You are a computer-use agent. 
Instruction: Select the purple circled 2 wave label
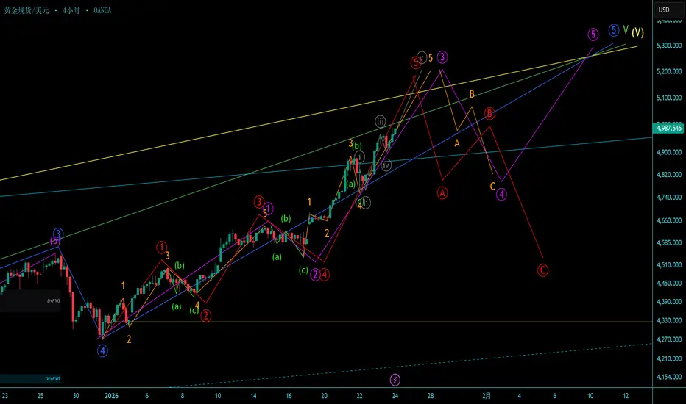(315, 275)
